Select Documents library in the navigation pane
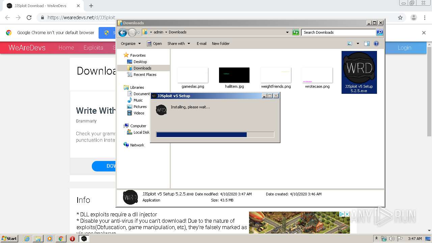This screenshot has height=243, width=432. 138,94
